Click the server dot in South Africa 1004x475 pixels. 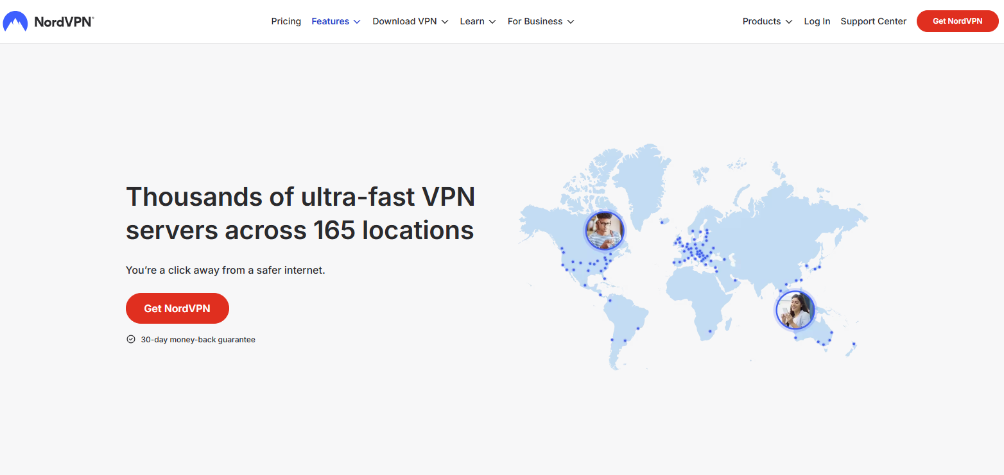pos(709,331)
